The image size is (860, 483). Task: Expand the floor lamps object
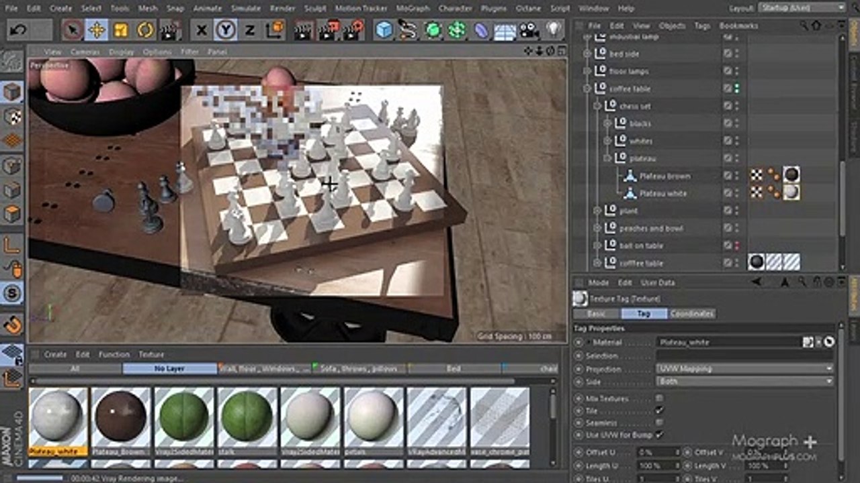[x=587, y=71]
